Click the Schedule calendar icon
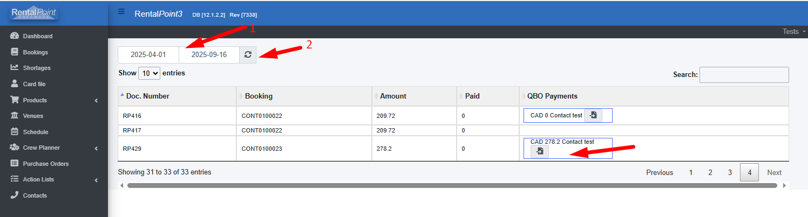The height and width of the screenshot is (217, 808). tap(15, 132)
